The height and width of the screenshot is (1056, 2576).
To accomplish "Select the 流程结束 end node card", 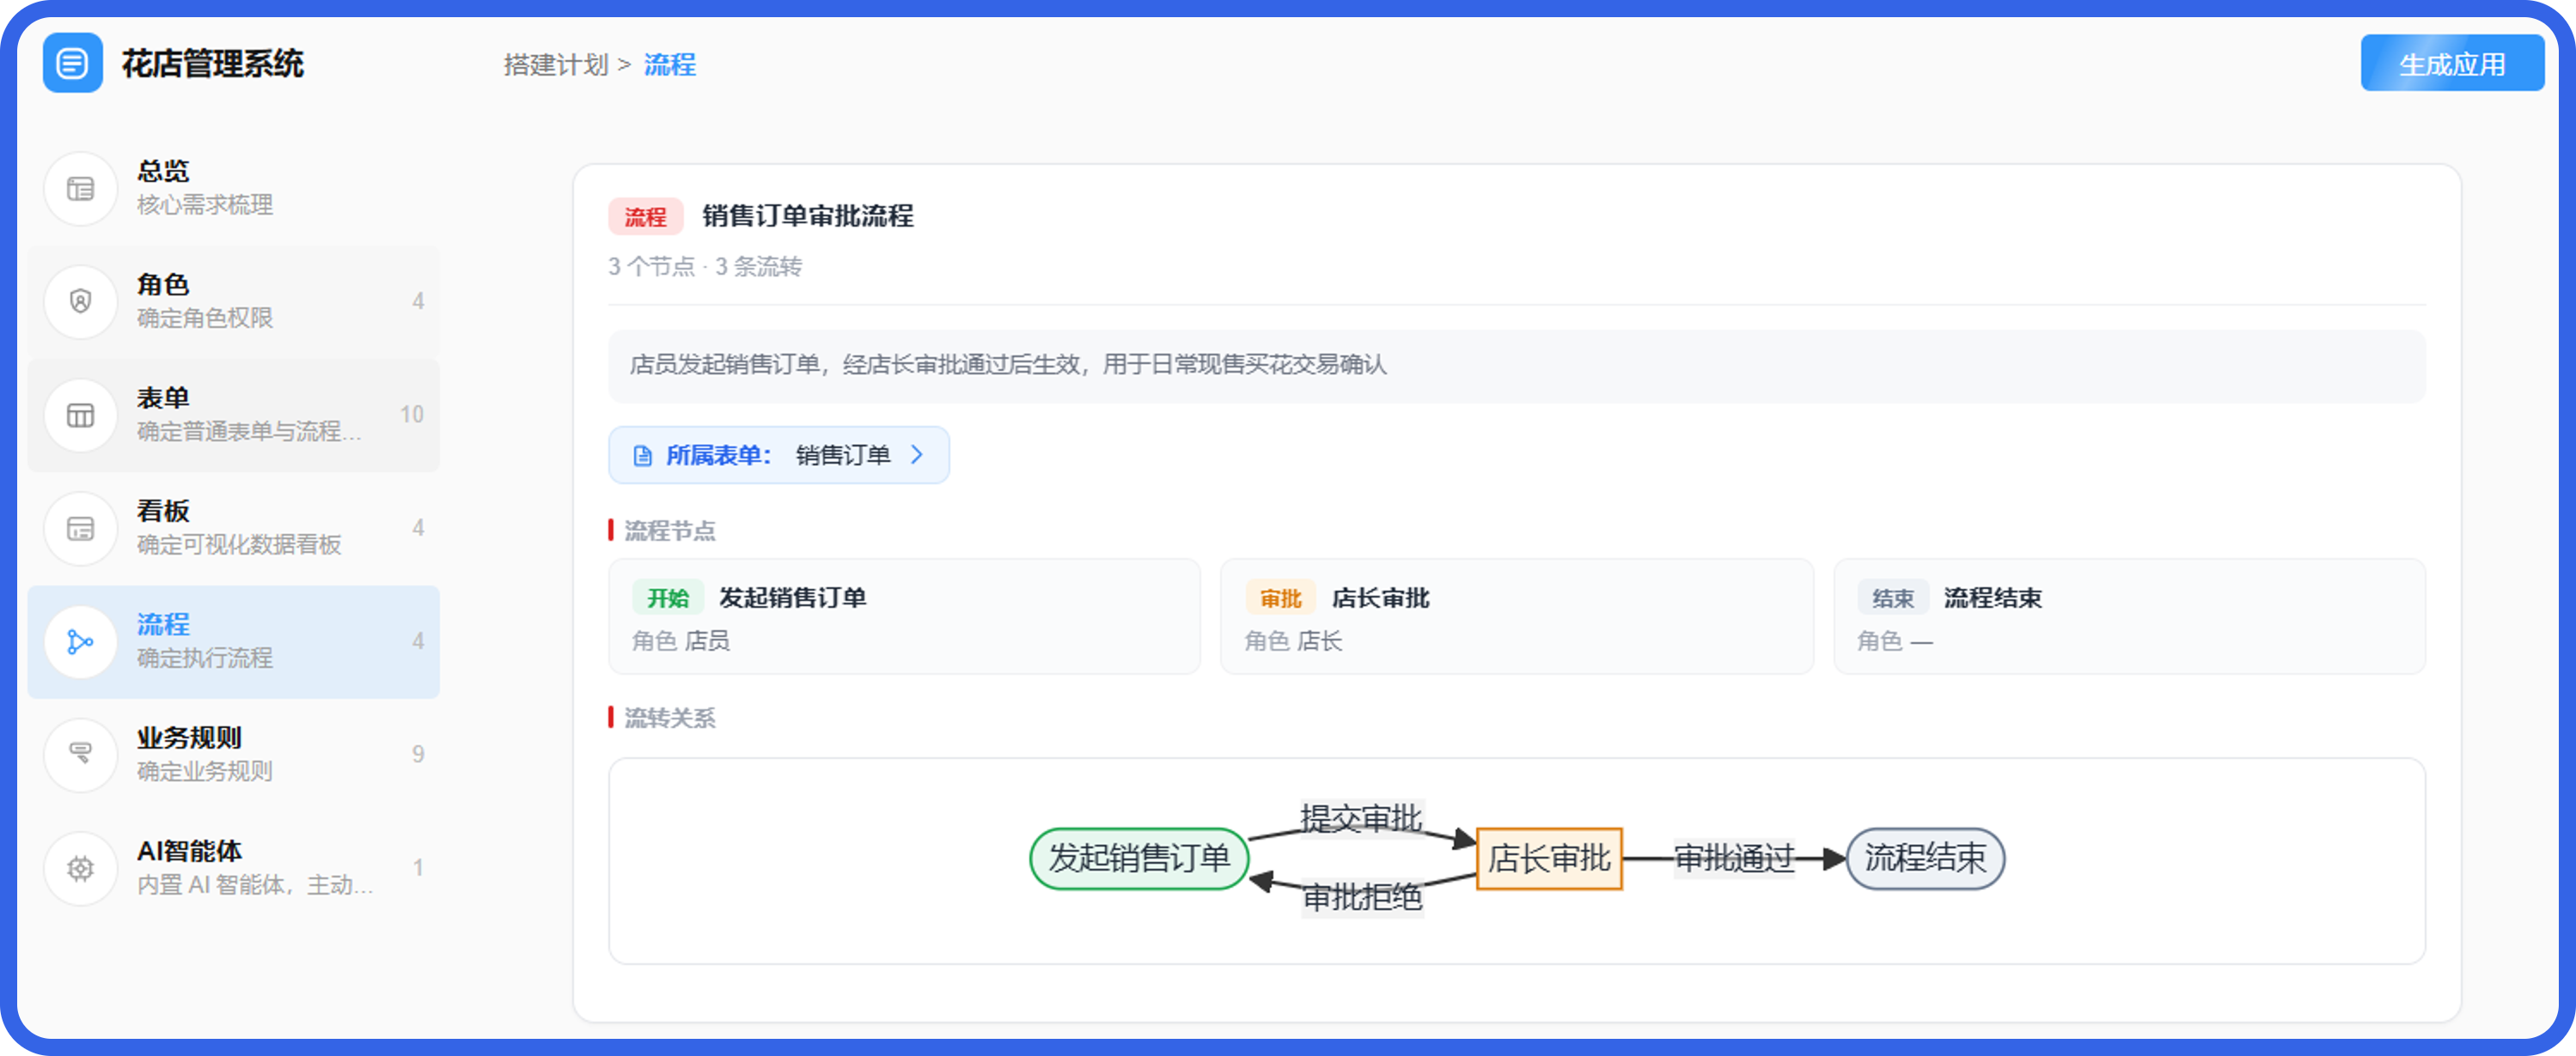I will pyautogui.click(x=2129, y=616).
